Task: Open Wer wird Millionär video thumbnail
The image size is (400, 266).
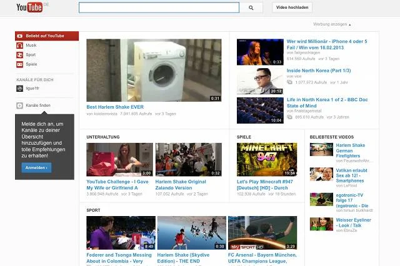Action: coord(260,52)
